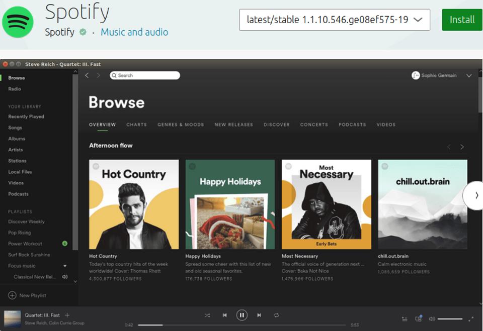Open Videos in the library sidebar

(16, 183)
